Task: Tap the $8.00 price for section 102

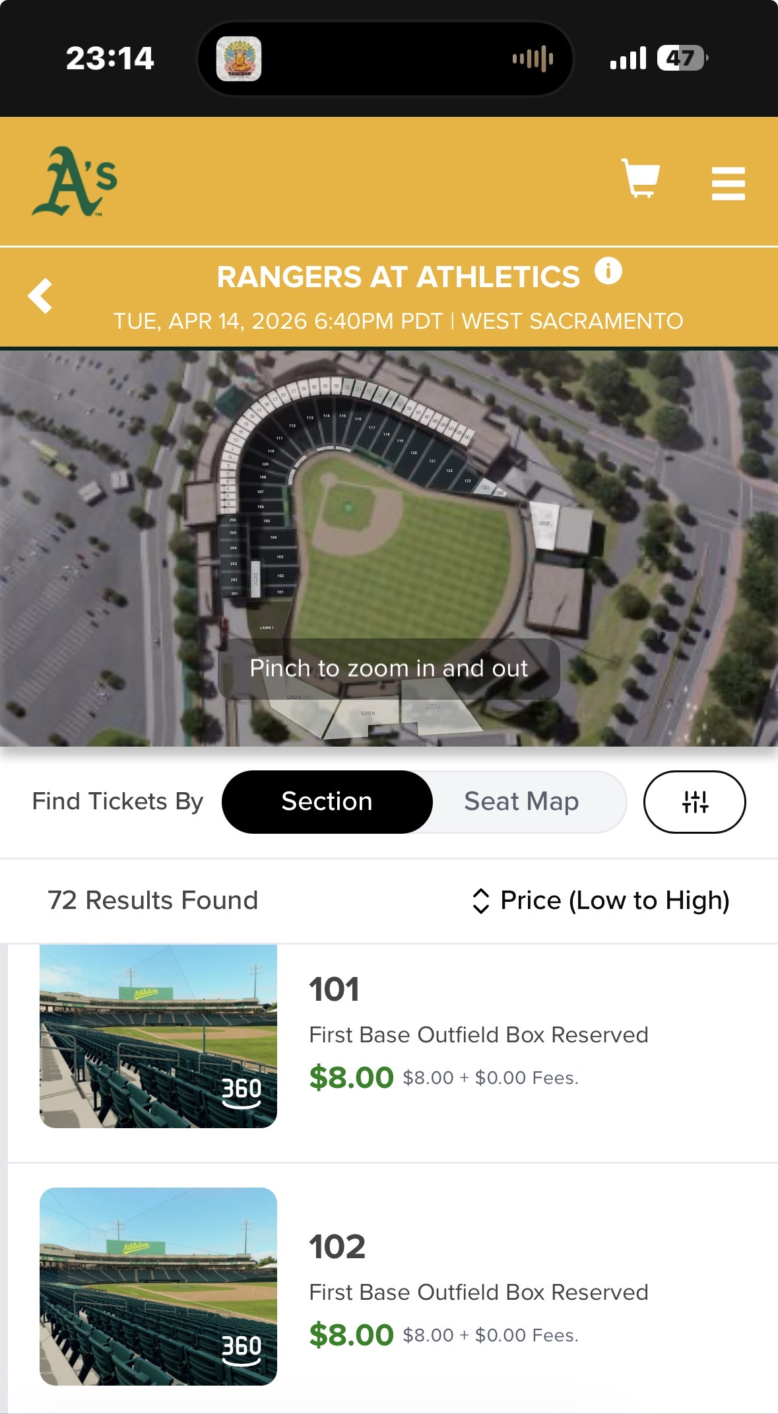Action: pos(351,1335)
